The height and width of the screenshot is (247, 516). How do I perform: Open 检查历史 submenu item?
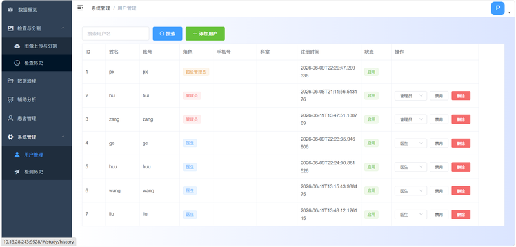coord(37,63)
